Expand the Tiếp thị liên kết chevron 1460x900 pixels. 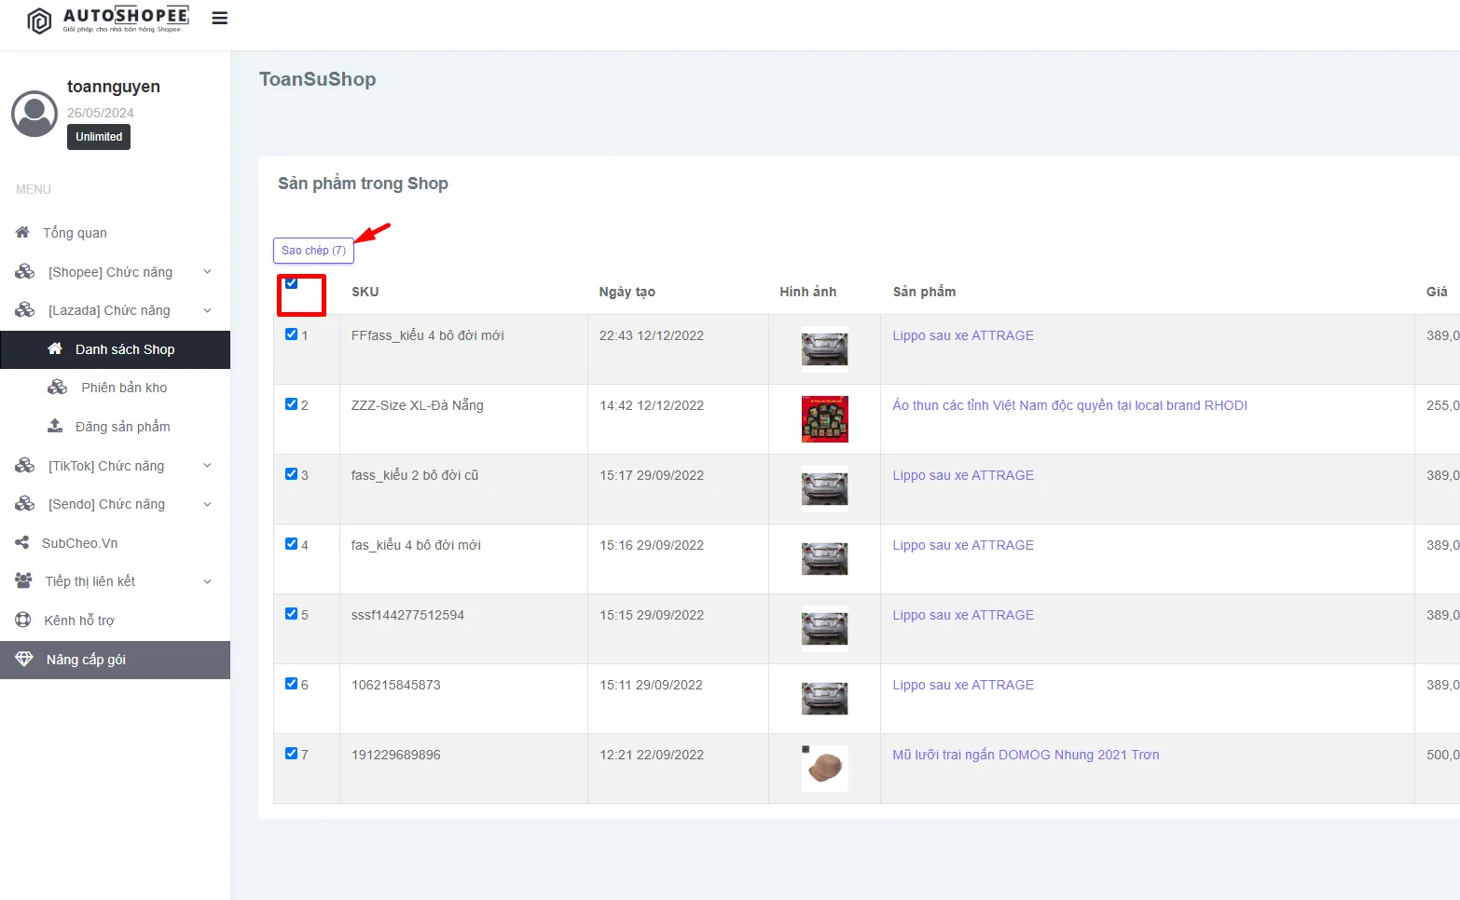point(208,581)
